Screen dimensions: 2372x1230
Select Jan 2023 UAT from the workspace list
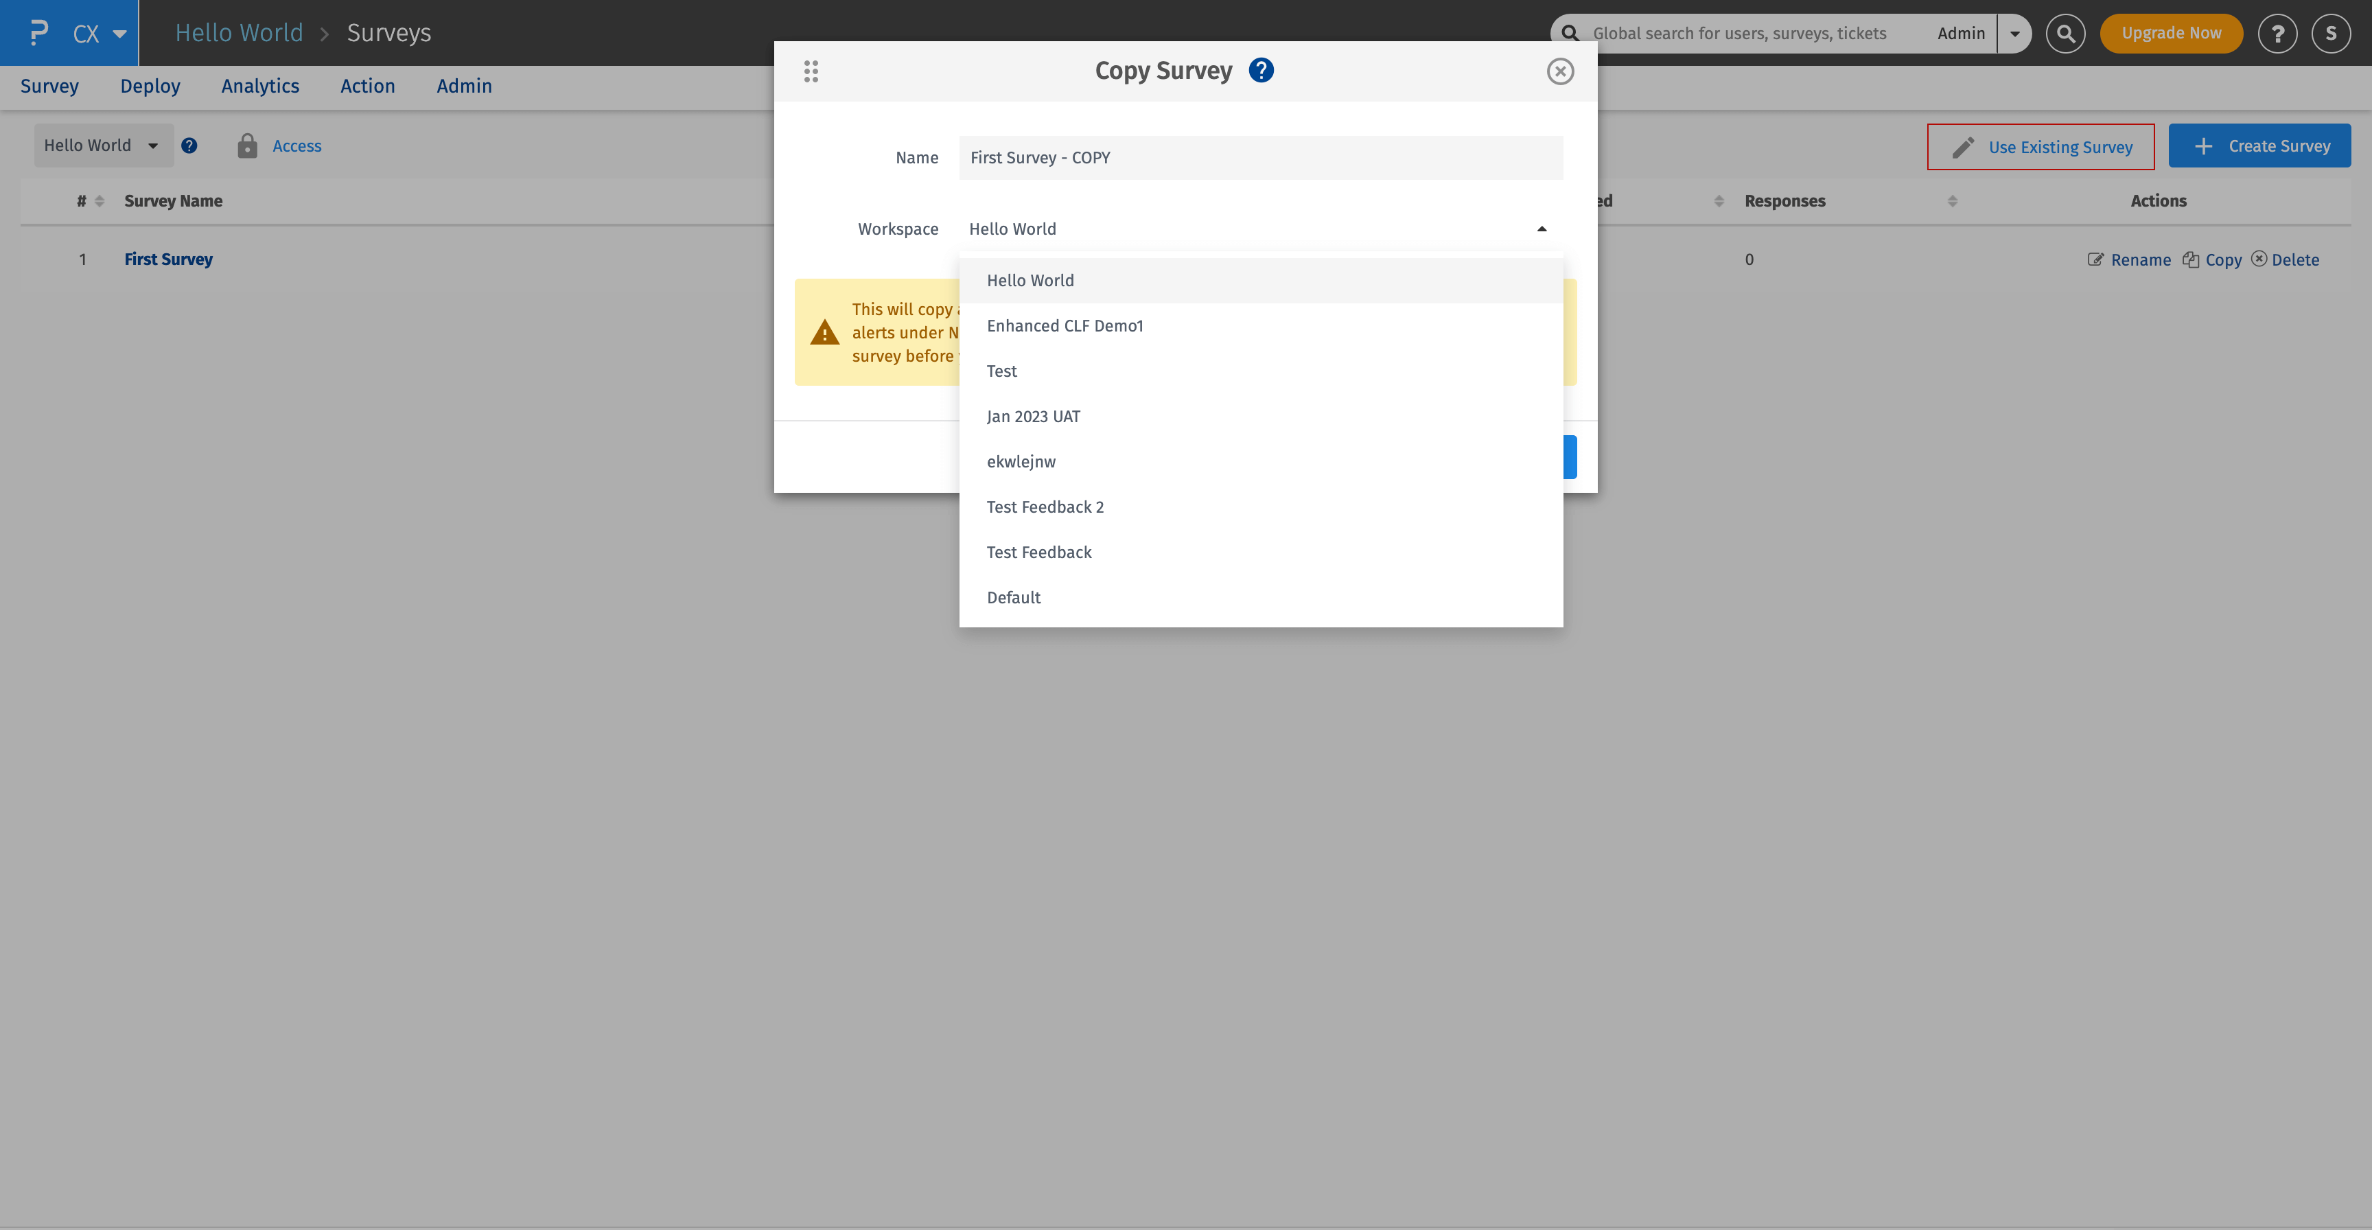(1033, 416)
